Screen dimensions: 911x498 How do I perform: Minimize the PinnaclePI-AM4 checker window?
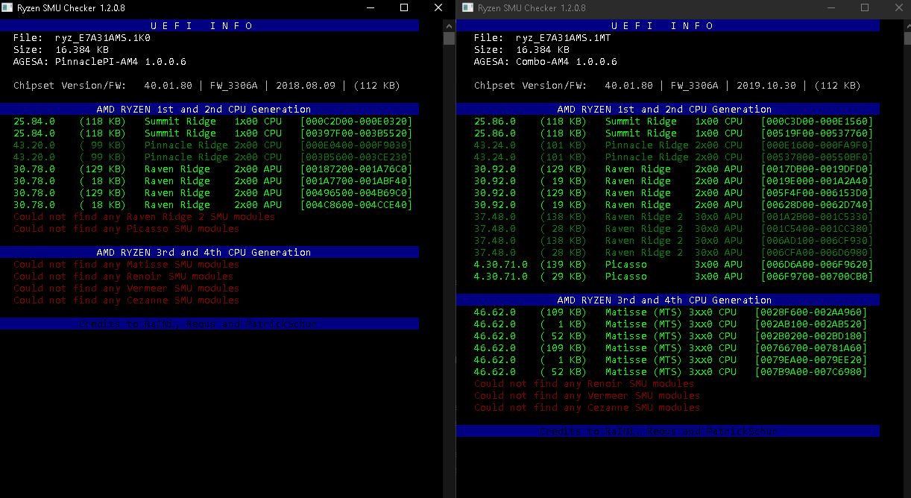[x=370, y=7]
